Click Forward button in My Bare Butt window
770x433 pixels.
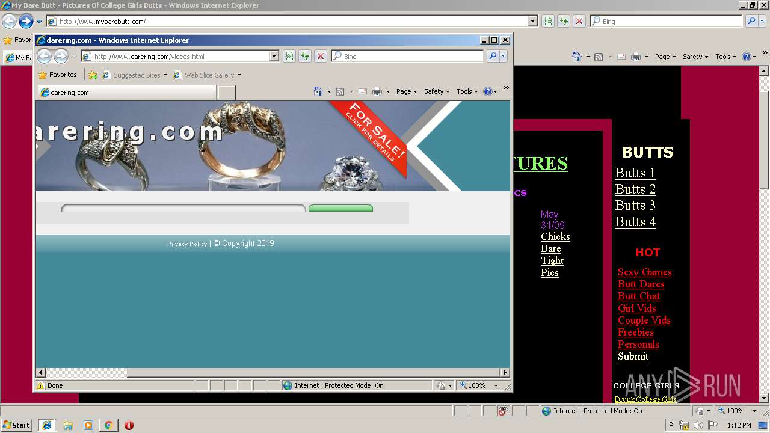click(x=26, y=22)
